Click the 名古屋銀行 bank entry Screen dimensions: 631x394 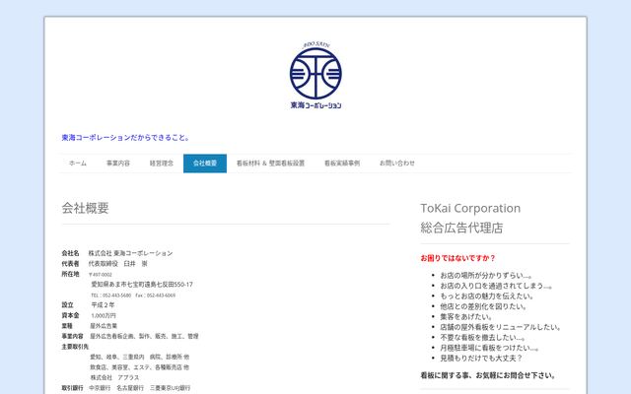point(130,388)
